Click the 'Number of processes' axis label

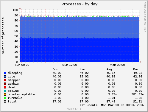click(3, 36)
